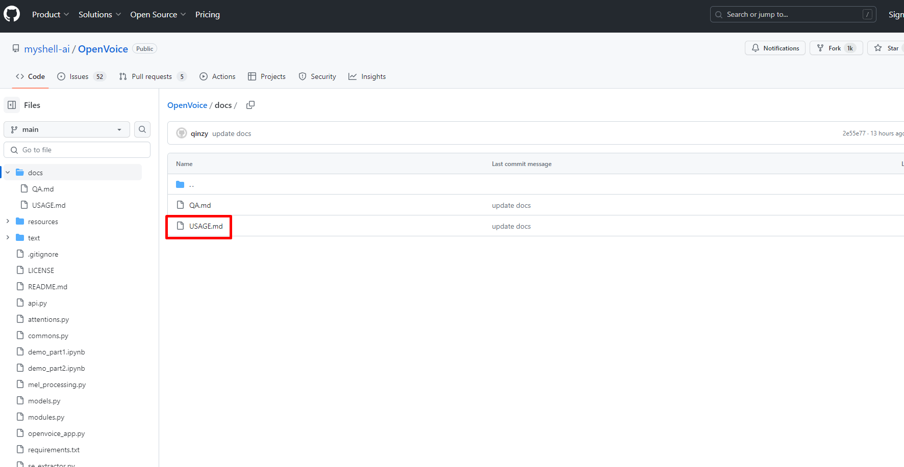Image resolution: width=904 pixels, height=467 pixels.
Task: Open the Product menu
Action: coord(50,14)
